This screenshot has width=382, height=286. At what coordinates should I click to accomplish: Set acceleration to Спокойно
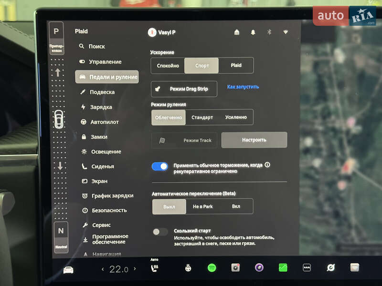click(168, 66)
